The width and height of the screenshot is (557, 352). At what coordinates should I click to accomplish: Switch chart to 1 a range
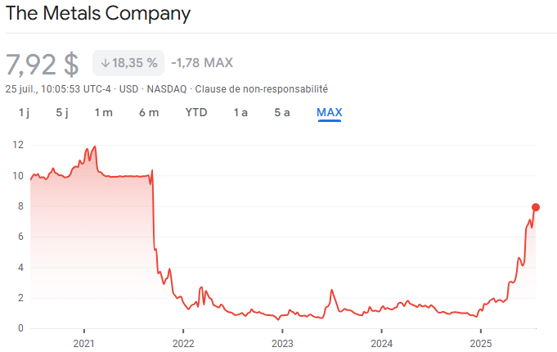coord(240,112)
